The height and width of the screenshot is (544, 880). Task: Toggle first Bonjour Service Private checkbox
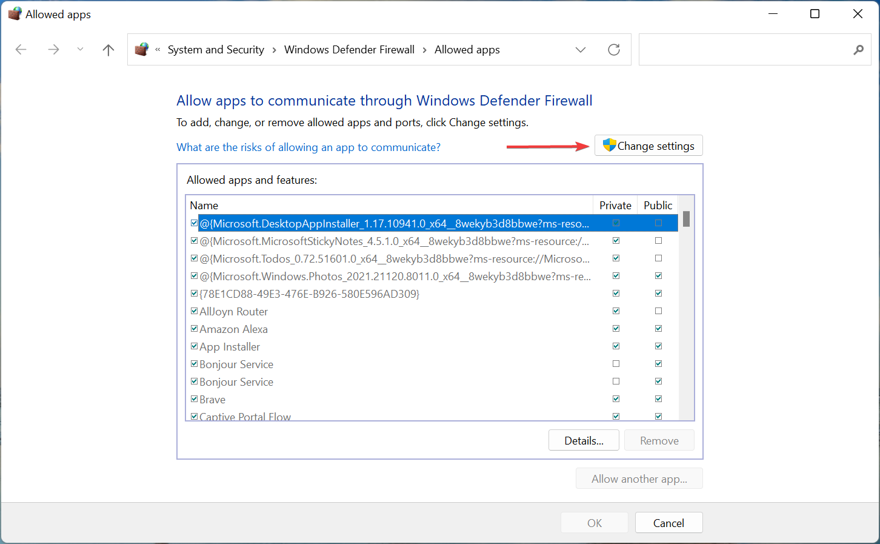tap(616, 364)
